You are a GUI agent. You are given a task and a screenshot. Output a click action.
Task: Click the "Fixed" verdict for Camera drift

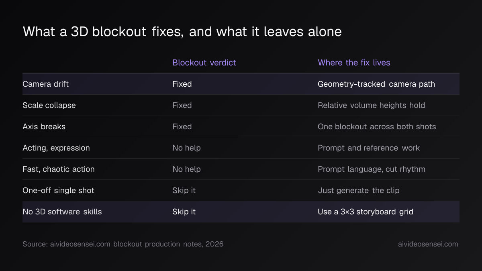[182, 84]
